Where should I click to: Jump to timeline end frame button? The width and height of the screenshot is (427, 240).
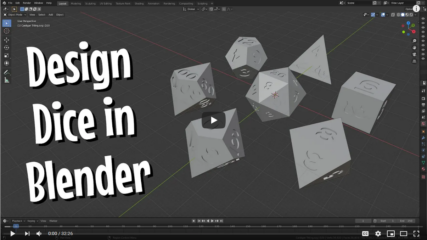coord(221,221)
